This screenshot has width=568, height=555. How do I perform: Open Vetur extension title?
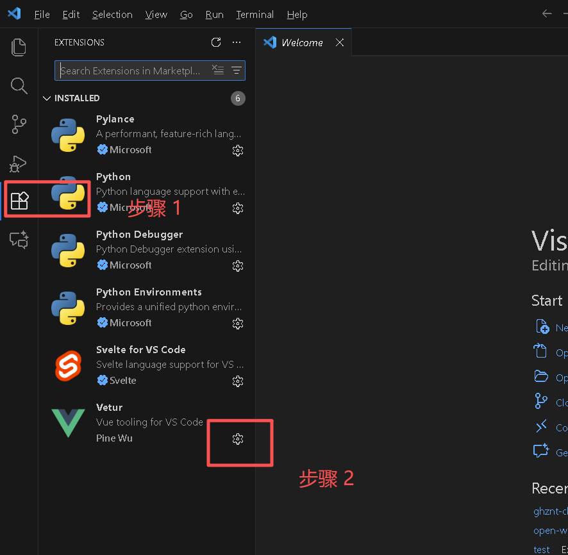coord(110,408)
